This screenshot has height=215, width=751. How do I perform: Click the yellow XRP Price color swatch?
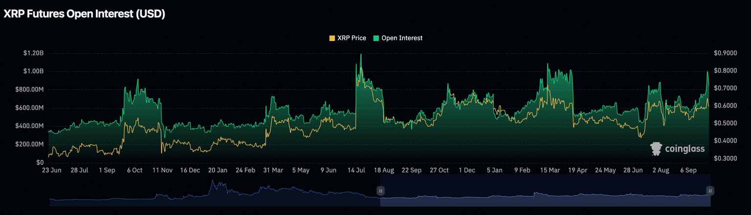coord(332,38)
